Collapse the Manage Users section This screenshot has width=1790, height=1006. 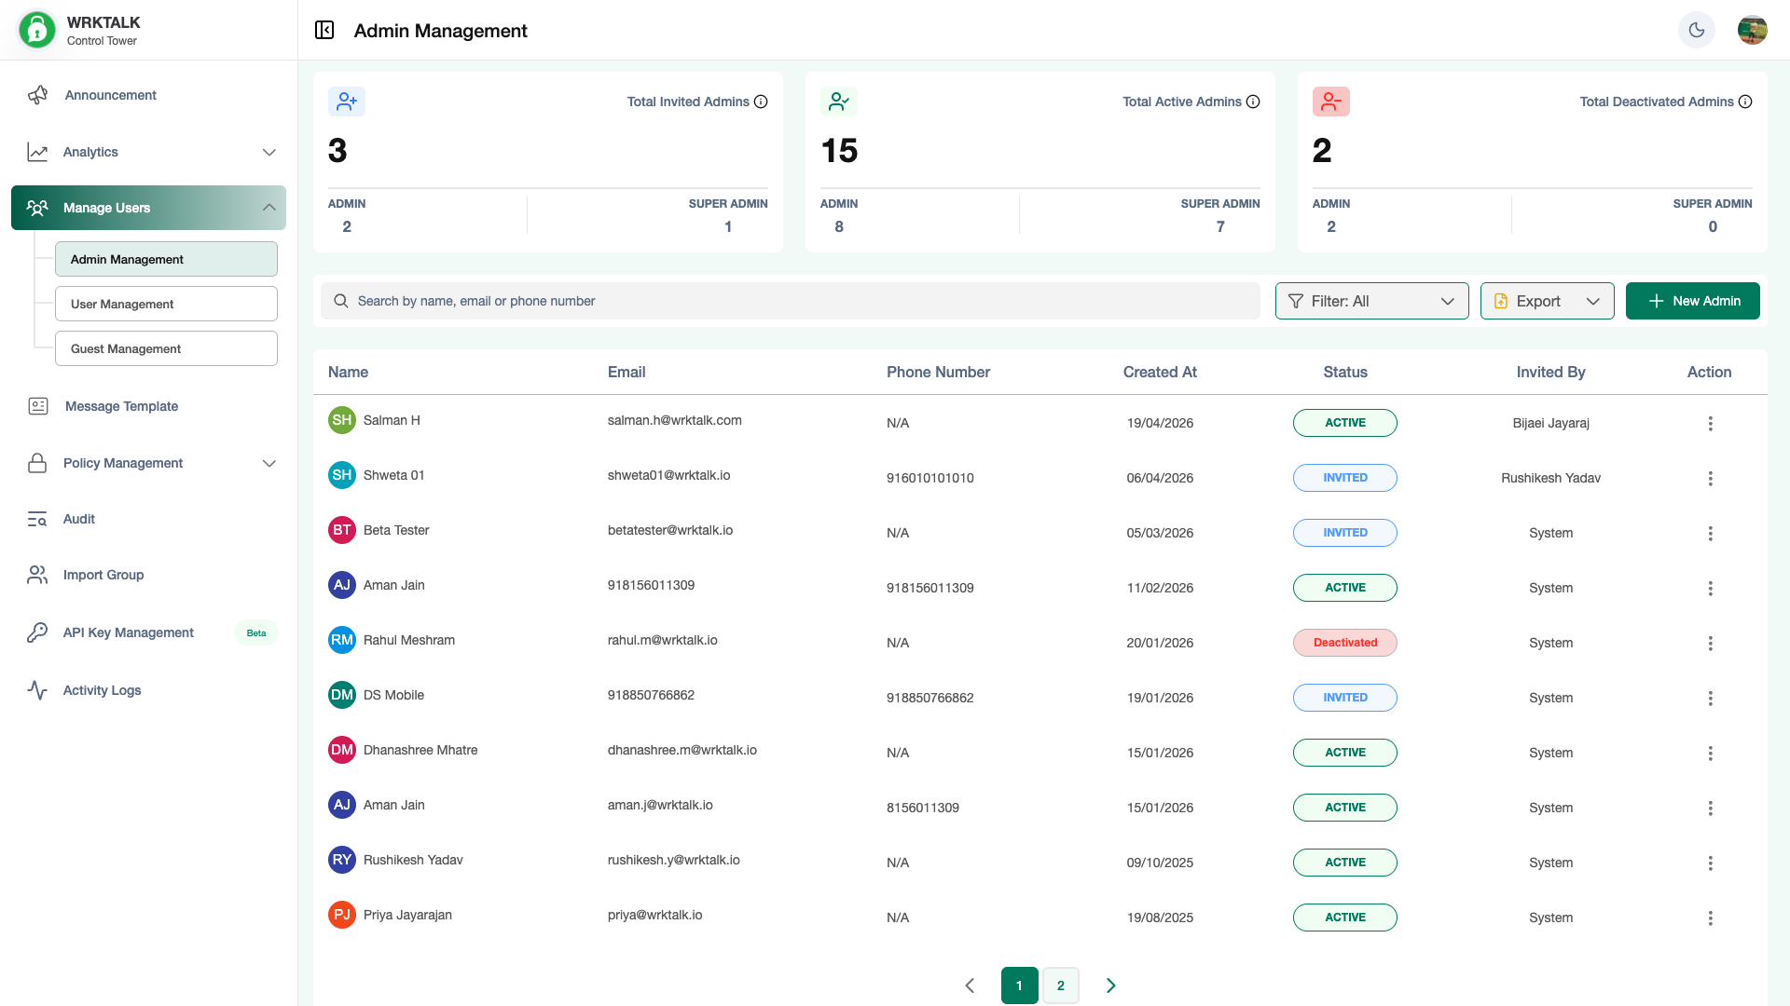[148, 208]
